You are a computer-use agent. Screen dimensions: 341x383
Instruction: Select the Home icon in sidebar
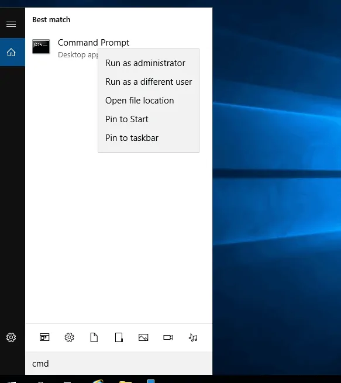click(x=11, y=52)
